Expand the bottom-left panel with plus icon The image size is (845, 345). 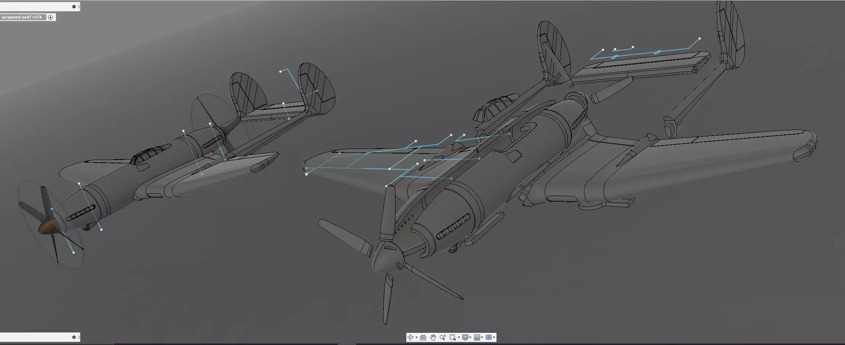(x=74, y=337)
